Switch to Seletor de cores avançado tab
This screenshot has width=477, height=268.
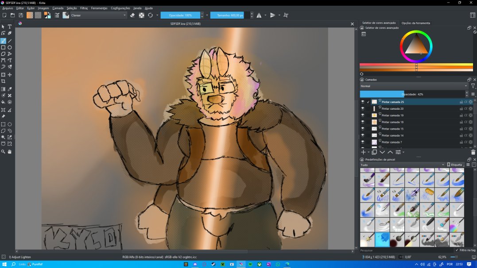coord(379,23)
